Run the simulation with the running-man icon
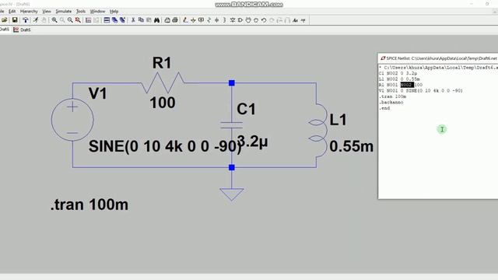 pyautogui.click(x=36, y=20)
